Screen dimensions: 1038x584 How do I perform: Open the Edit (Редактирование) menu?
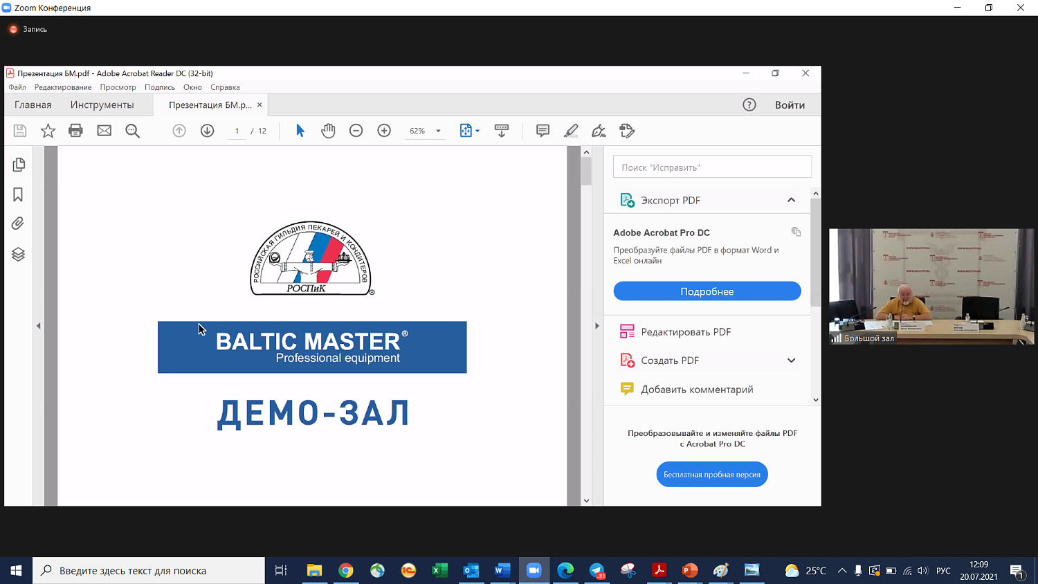coord(63,87)
